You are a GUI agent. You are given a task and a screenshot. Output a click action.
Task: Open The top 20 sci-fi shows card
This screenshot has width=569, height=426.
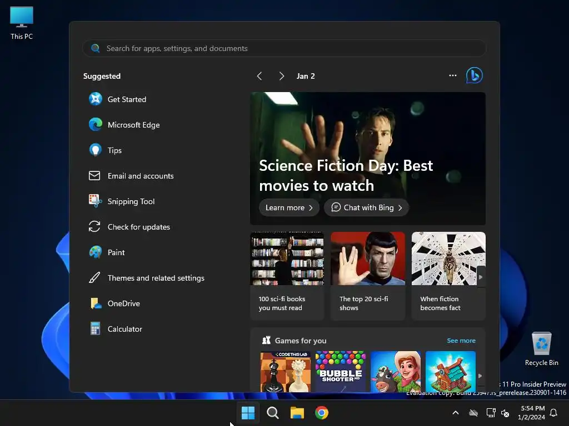pos(368,276)
